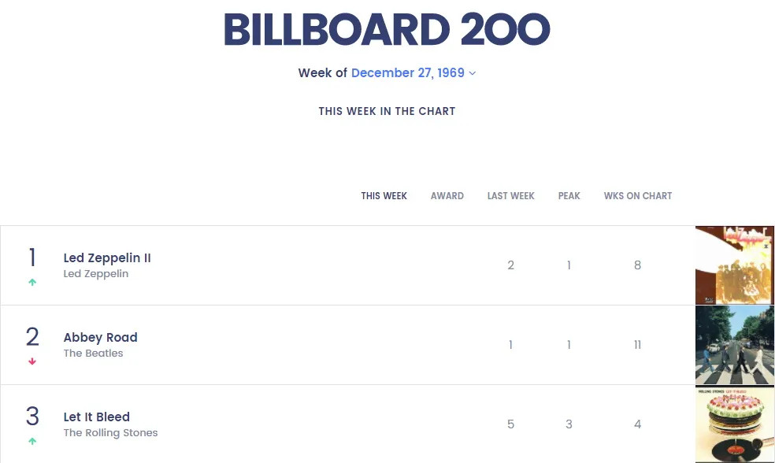Sort by the AWARD column
Image resolution: width=775 pixels, height=463 pixels.
point(447,196)
